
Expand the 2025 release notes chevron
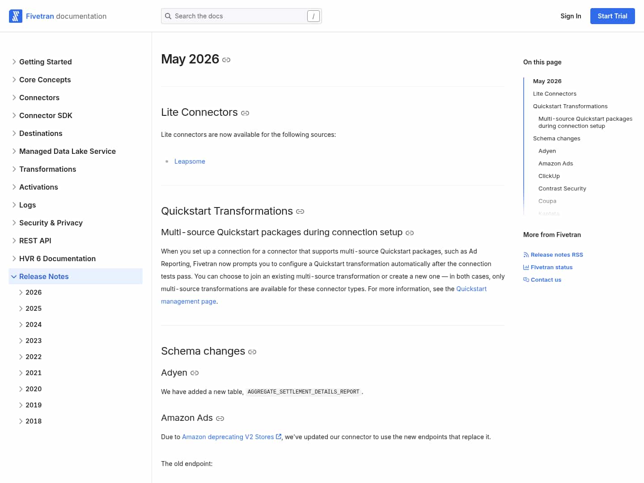[21, 309]
